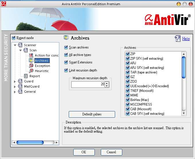Click tree scrollbar left arrow

tap(14, 142)
